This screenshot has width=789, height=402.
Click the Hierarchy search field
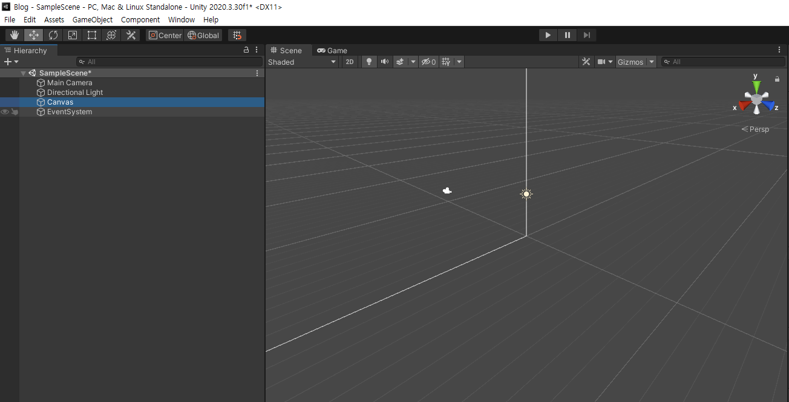[x=169, y=62]
